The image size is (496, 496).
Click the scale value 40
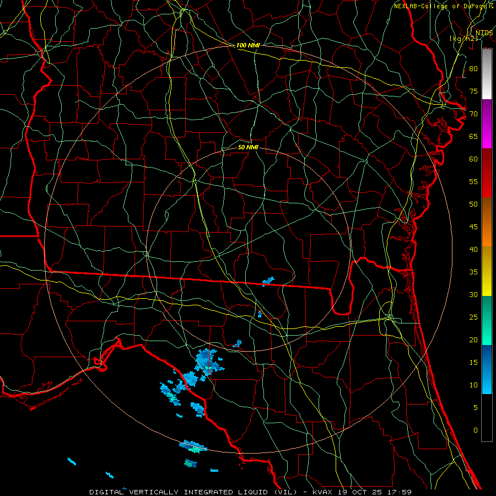[473, 249]
